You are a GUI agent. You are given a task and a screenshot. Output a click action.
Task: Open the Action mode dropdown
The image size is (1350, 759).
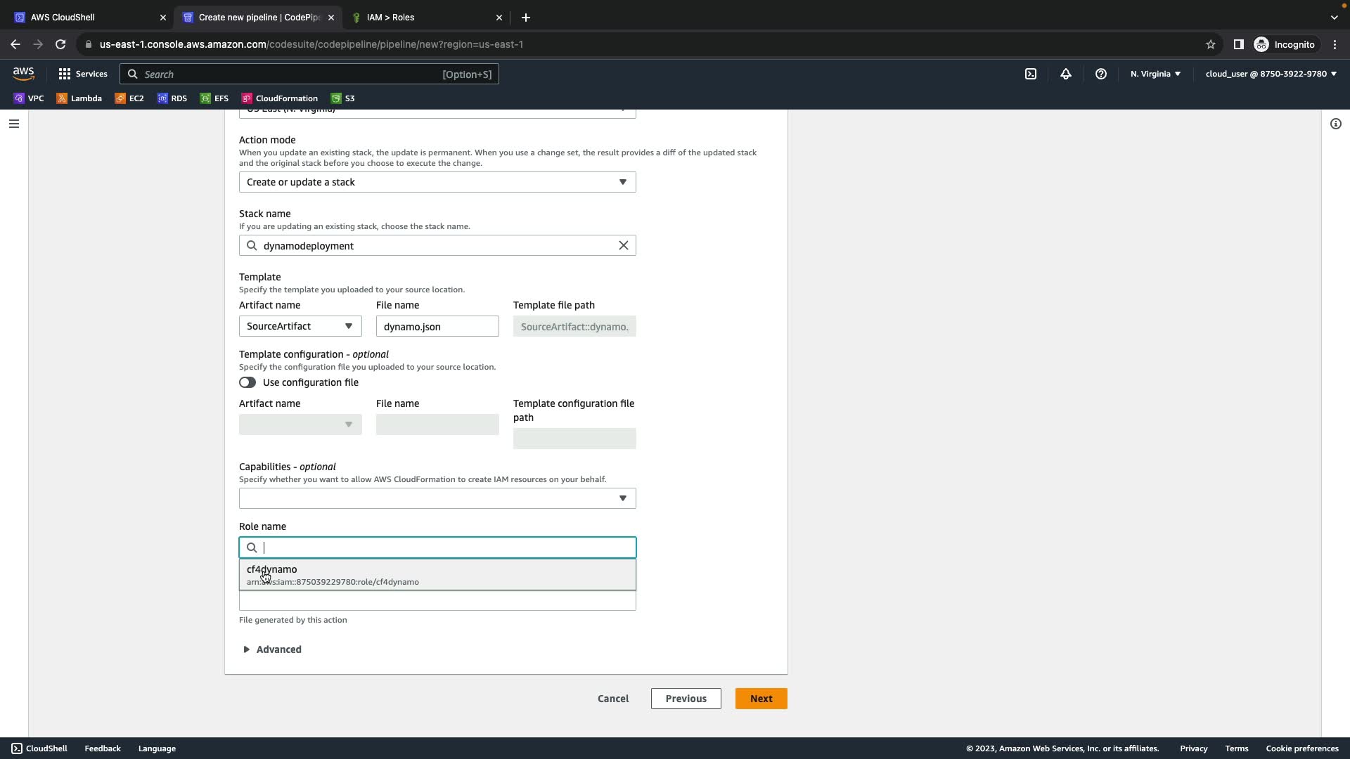pyautogui.click(x=437, y=182)
